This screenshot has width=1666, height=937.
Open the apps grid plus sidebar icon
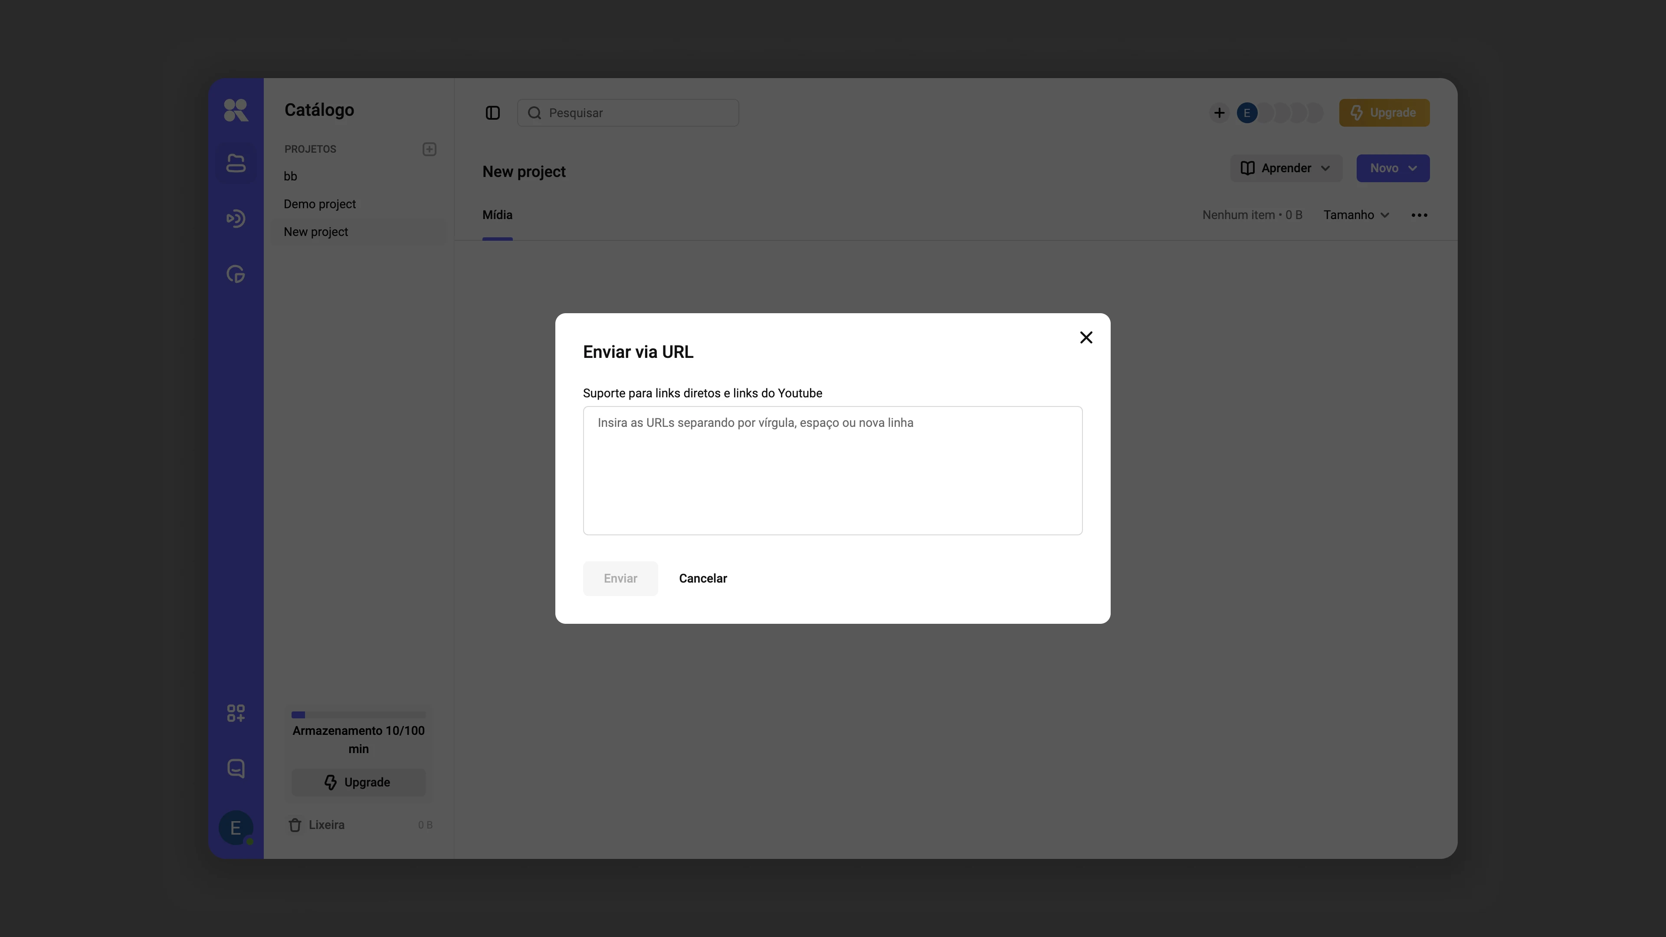tap(236, 713)
